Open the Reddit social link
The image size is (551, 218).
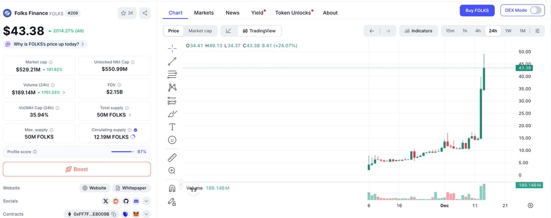click(116, 201)
